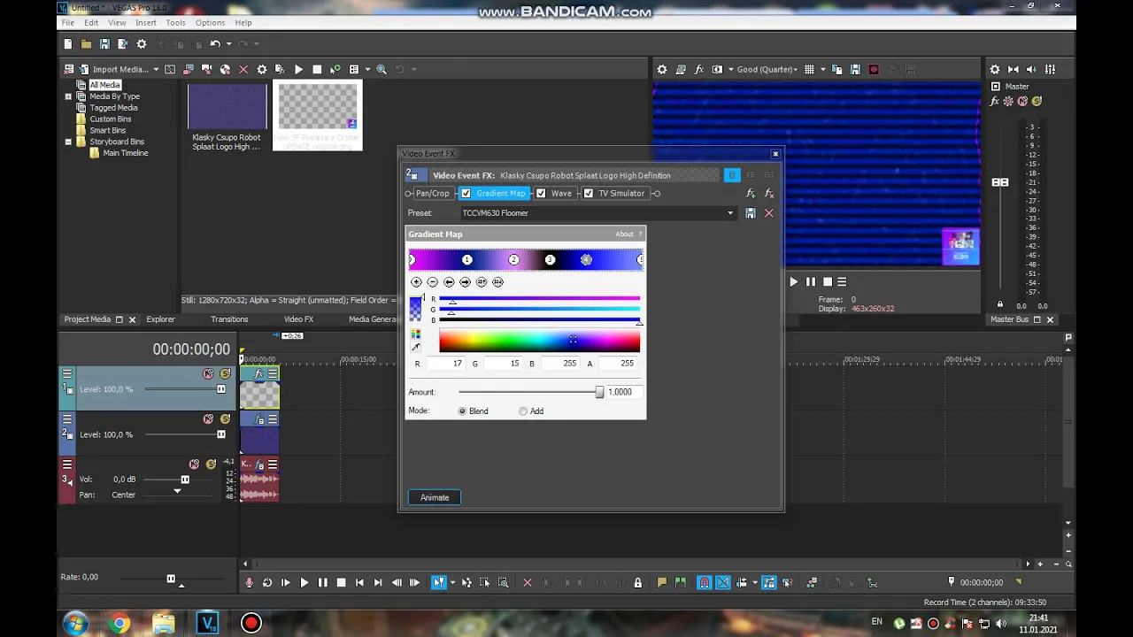Open Media FX in Project Media toolbar

[x=280, y=69]
